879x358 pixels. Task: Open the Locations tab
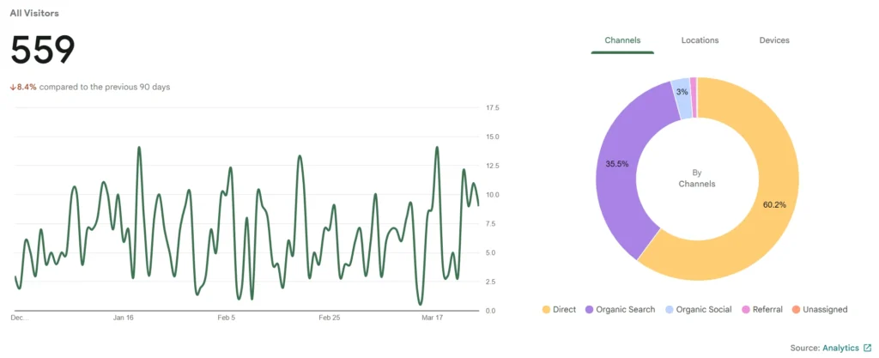click(x=700, y=40)
